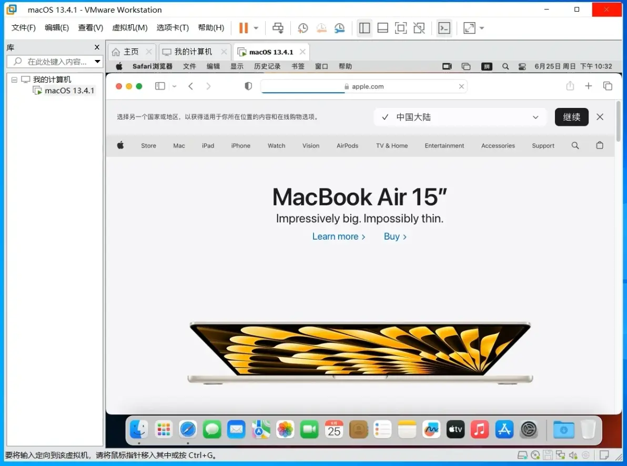Take a snapshot of the virtual machine

(302, 28)
